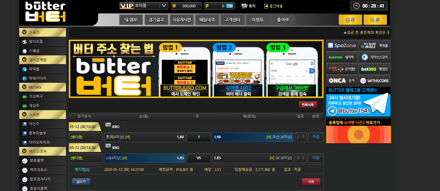Expand the 위드스코어 sidebar section
440x191 pixels.
point(25,151)
